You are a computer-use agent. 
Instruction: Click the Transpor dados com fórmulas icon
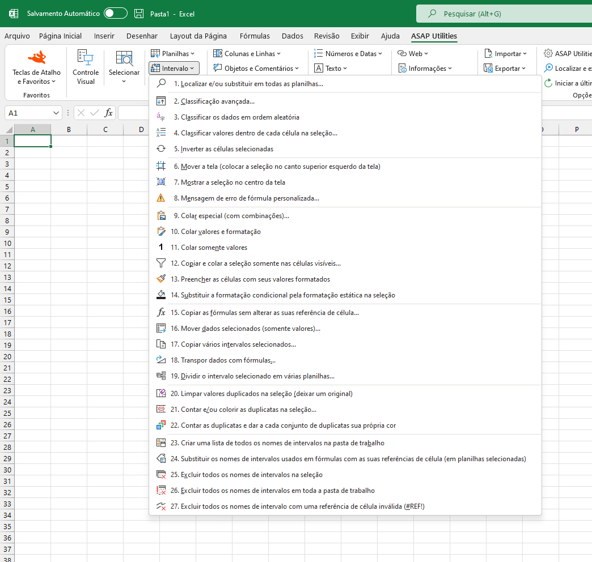coord(161,360)
